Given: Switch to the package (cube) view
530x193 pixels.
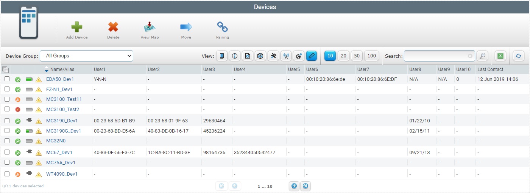Looking at the screenshot, I should tap(260, 56).
